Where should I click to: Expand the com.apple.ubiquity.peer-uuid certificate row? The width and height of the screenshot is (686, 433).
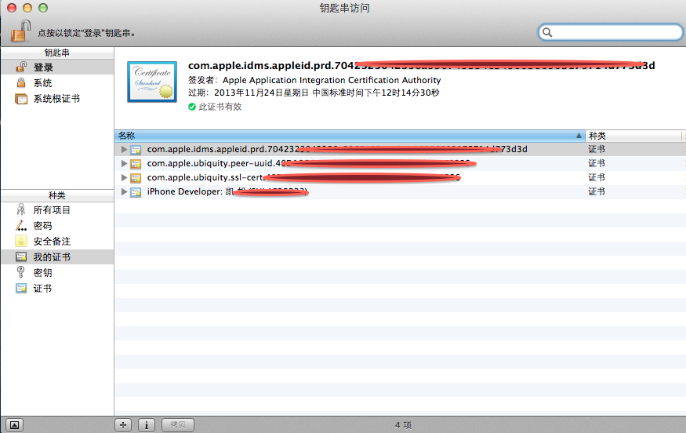(124, 163)
